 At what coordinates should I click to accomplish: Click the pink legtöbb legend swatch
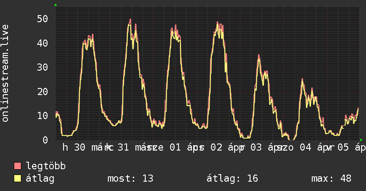point(17,166)
